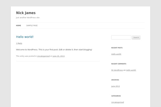Image resolution: width=161 pixels, height=107 pixels.
Task: Click the site tagline 'Just another WordPress site'
Action: coord(28,18)
